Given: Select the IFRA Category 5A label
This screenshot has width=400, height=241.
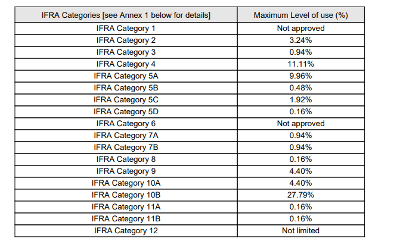Looking at the screenshot, I should [125, 76].
